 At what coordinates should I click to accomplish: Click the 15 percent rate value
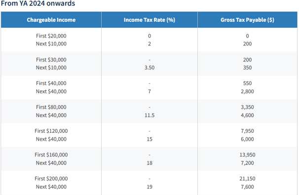(x=149, y=139)
